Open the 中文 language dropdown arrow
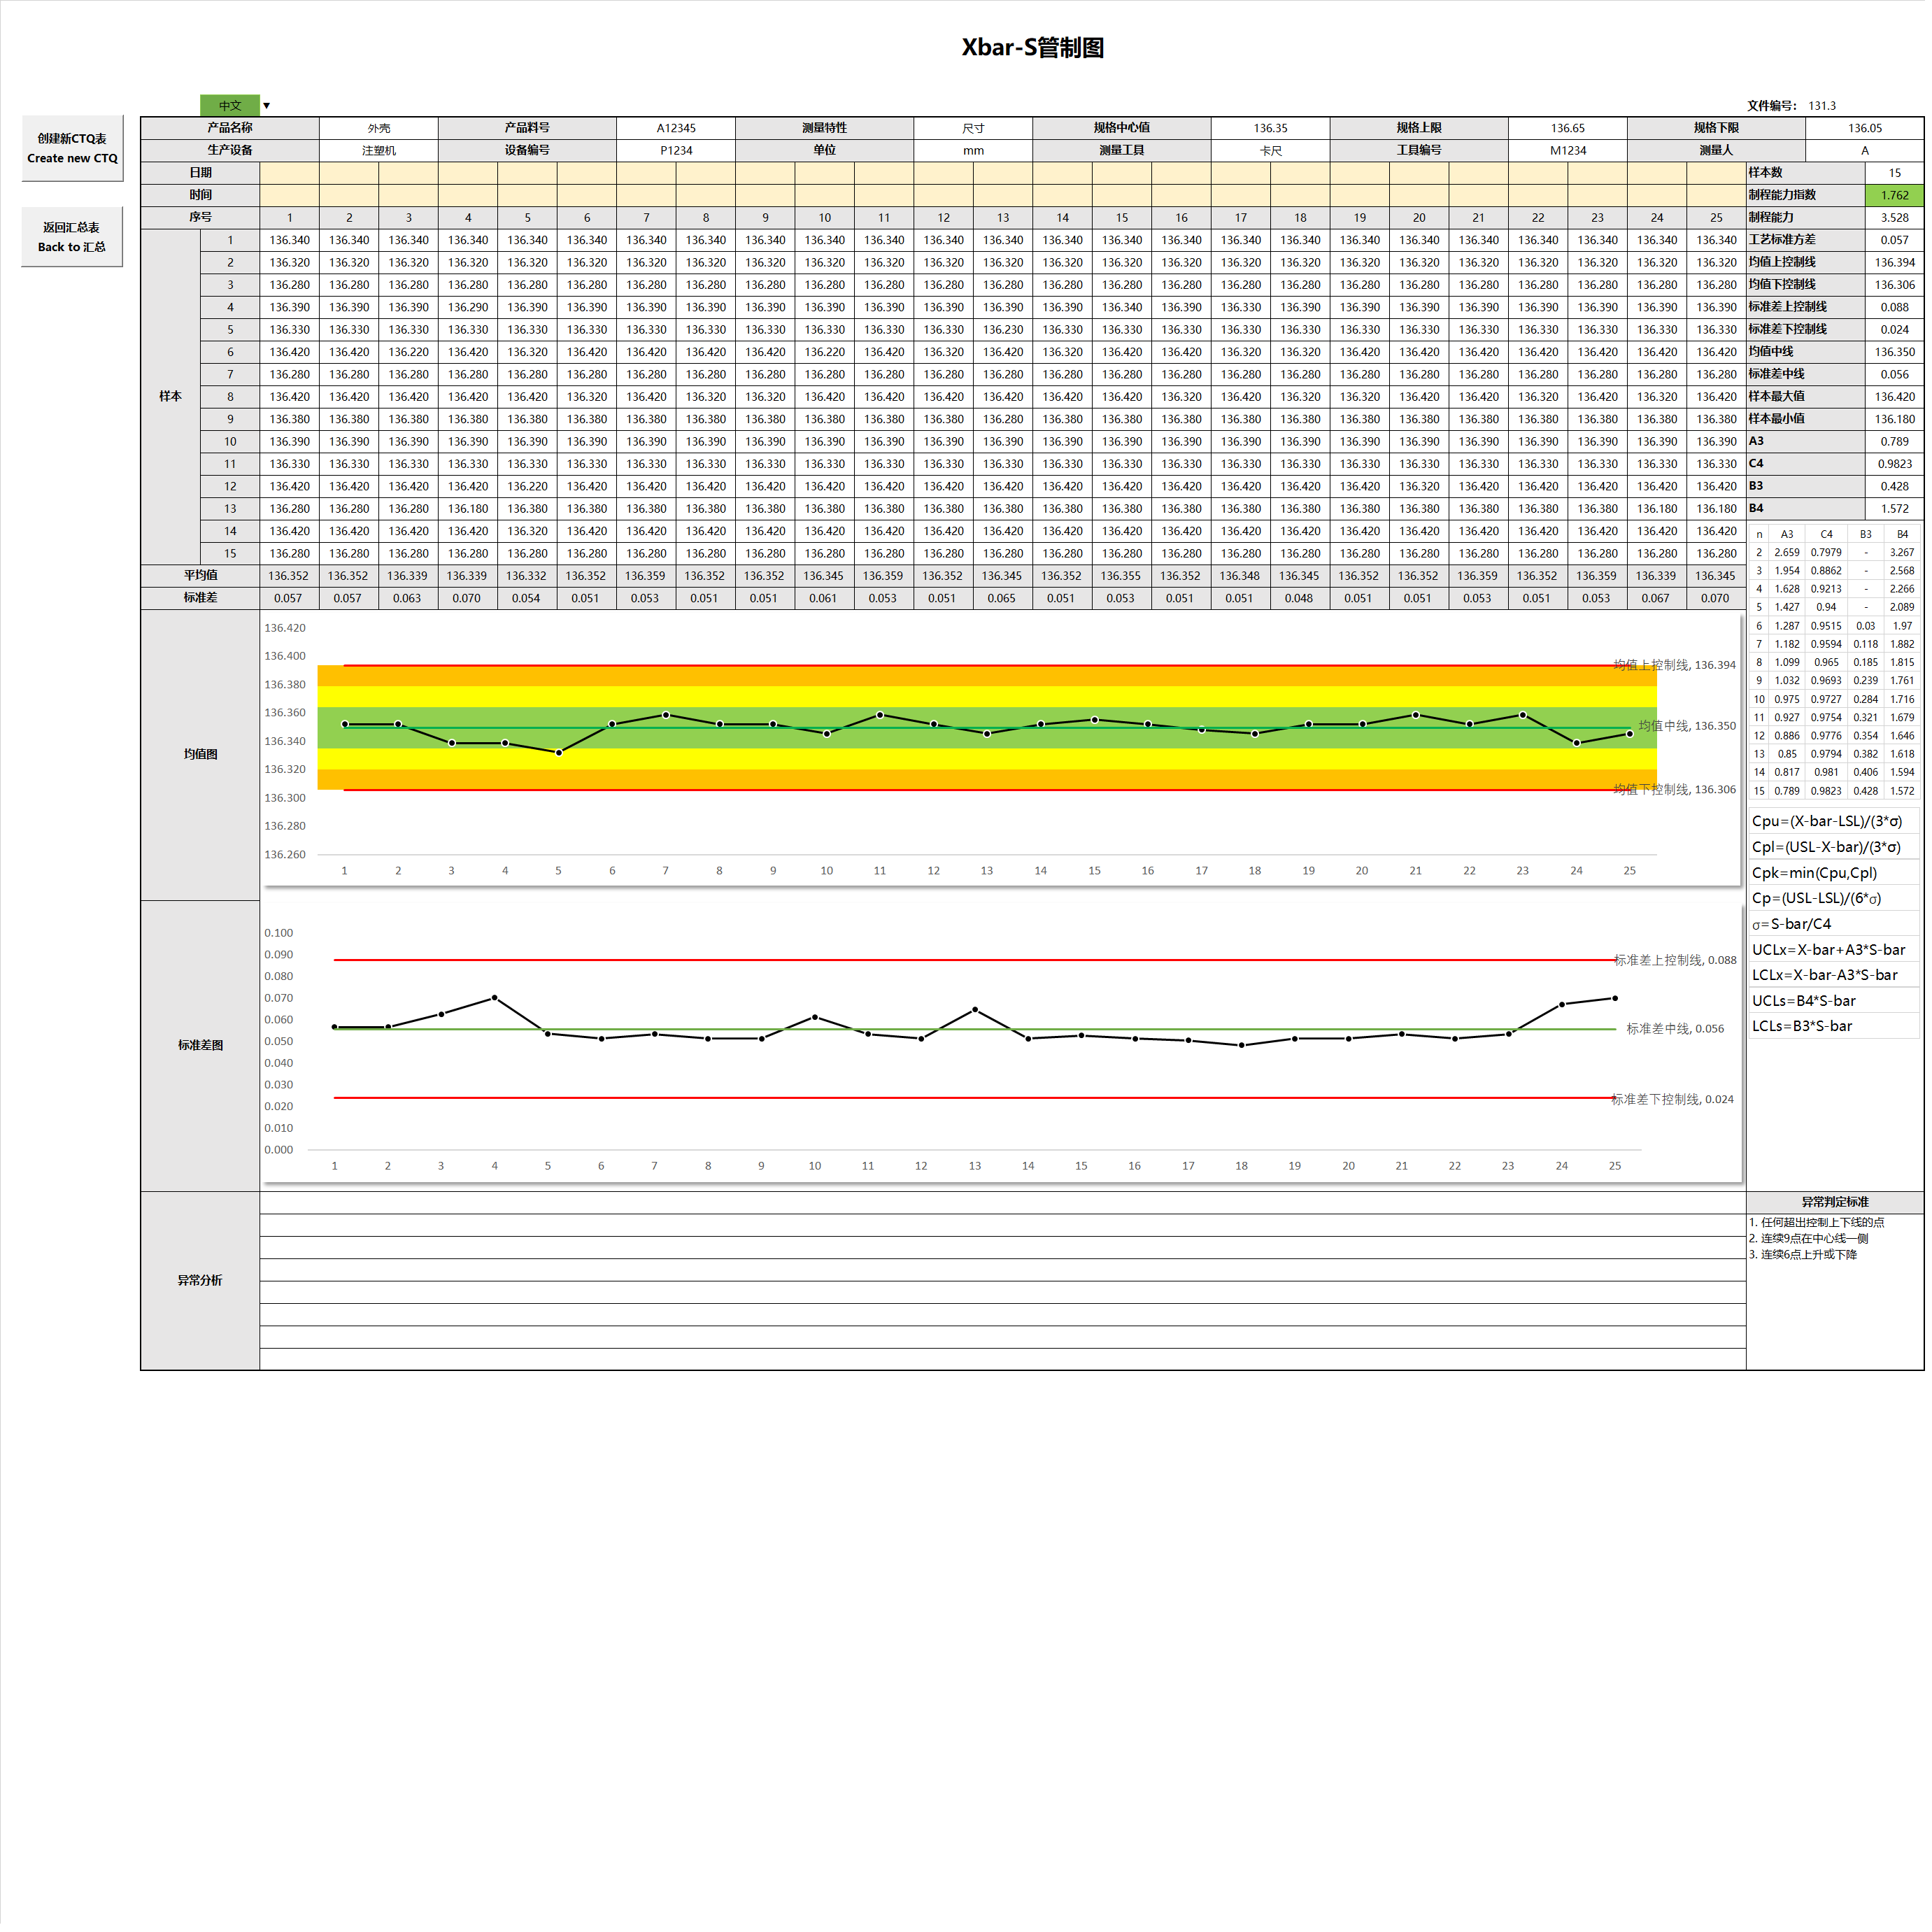 [267, 106]
